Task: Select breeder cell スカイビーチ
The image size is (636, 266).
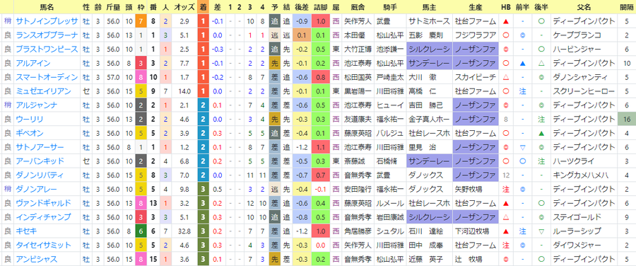Action: (476, 77)
